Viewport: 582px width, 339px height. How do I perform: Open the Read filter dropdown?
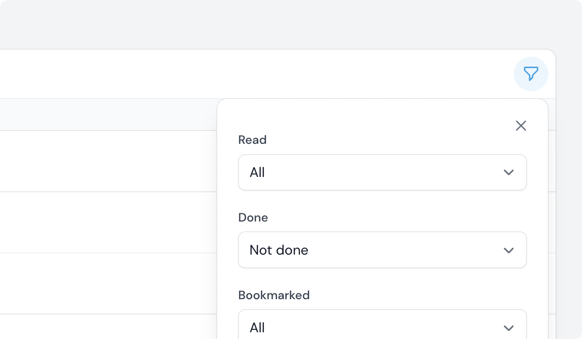(382, 172)
